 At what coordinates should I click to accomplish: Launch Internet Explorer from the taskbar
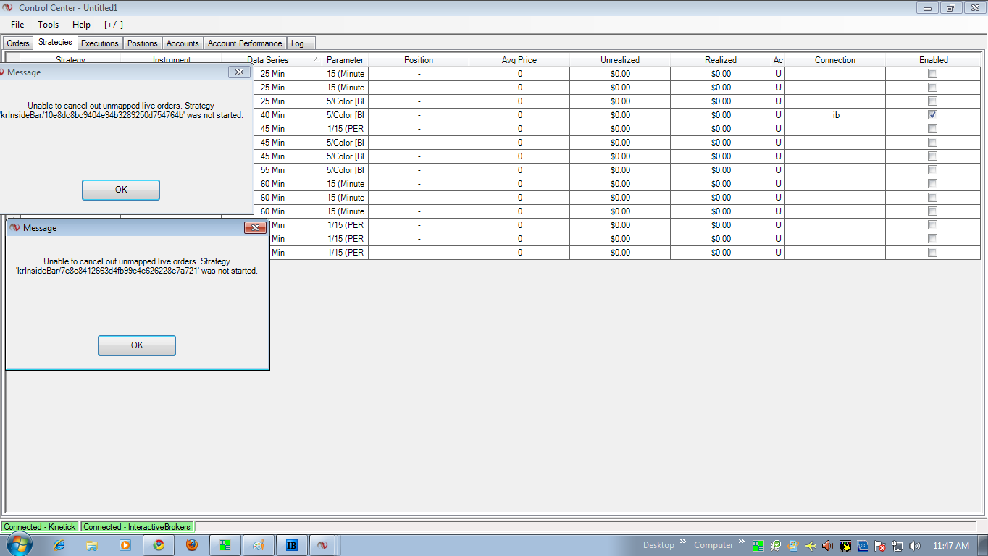[60, 545]
